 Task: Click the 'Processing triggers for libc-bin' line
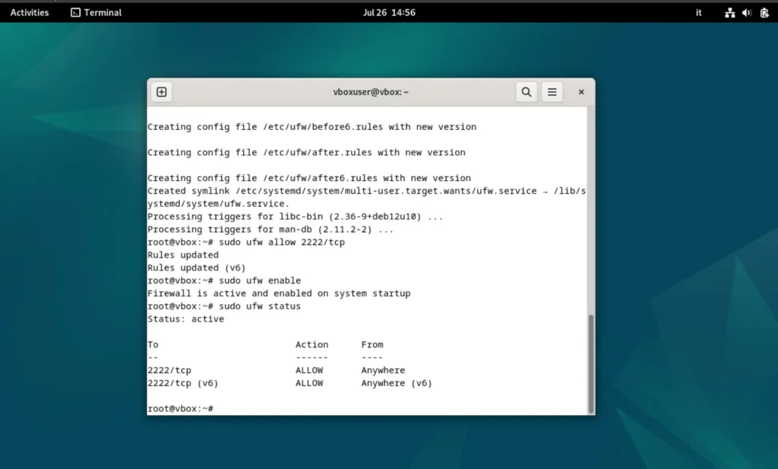[x=296, y=217]
